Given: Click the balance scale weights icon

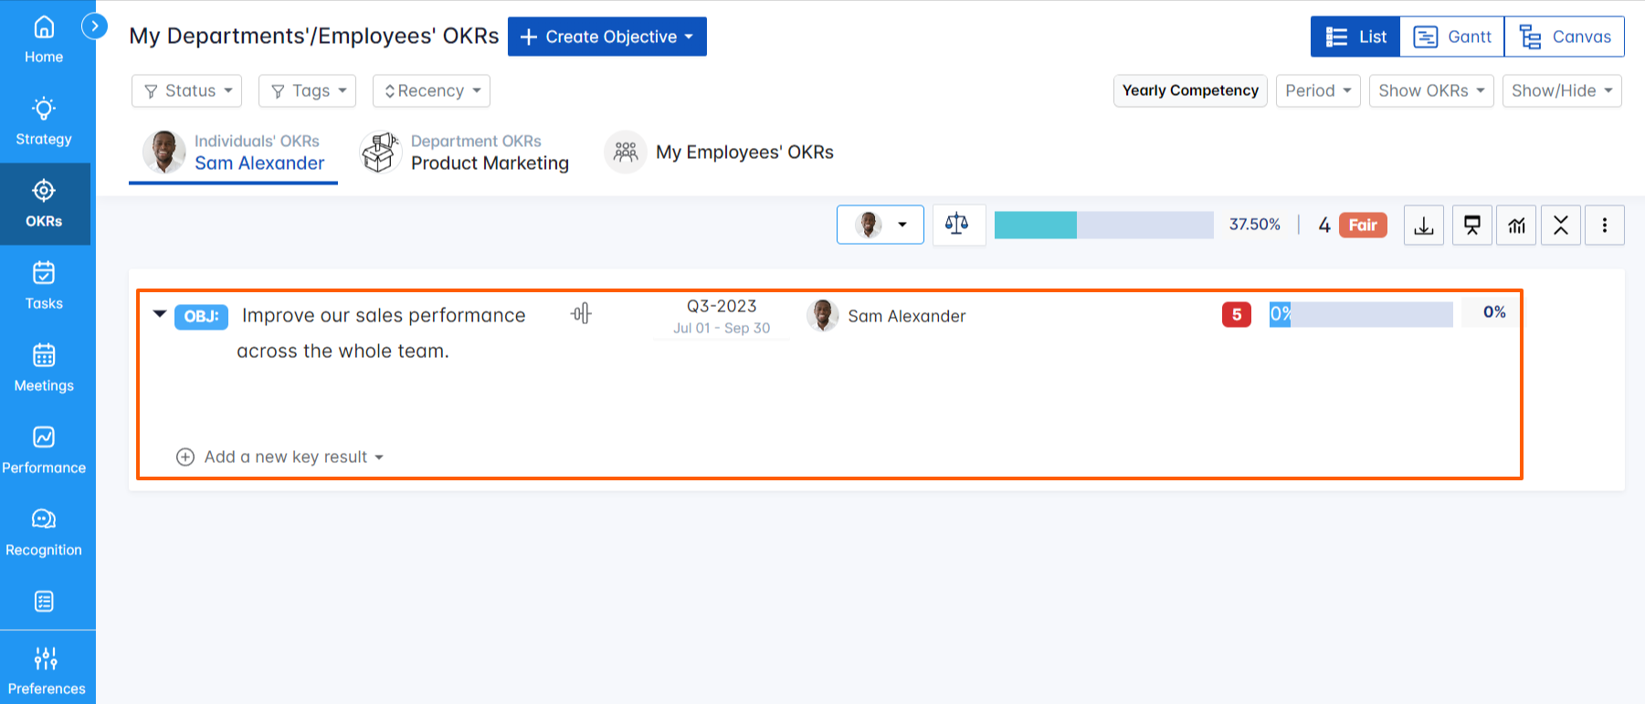Looking at the screenshot, I should 956,225.
